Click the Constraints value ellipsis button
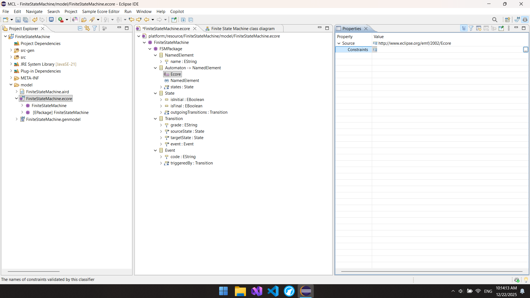 click(x=526, y=49)
